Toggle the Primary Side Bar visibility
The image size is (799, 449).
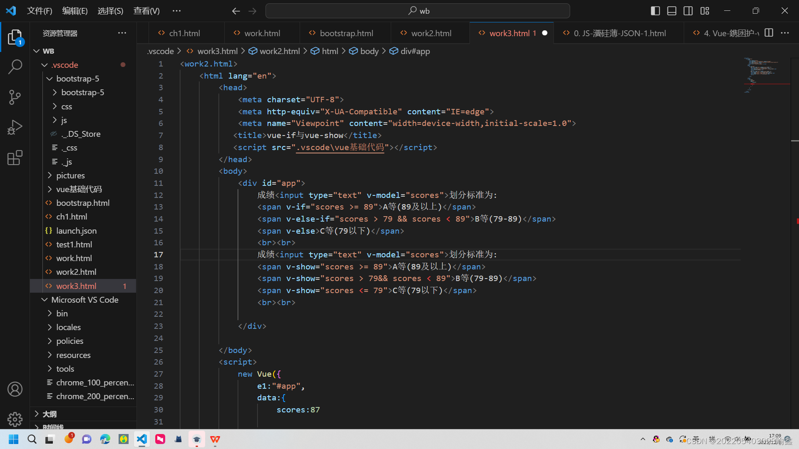click(655, 11)
